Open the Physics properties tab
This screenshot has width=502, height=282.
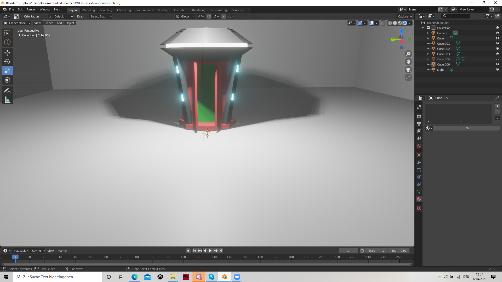[x=419, y=177]
